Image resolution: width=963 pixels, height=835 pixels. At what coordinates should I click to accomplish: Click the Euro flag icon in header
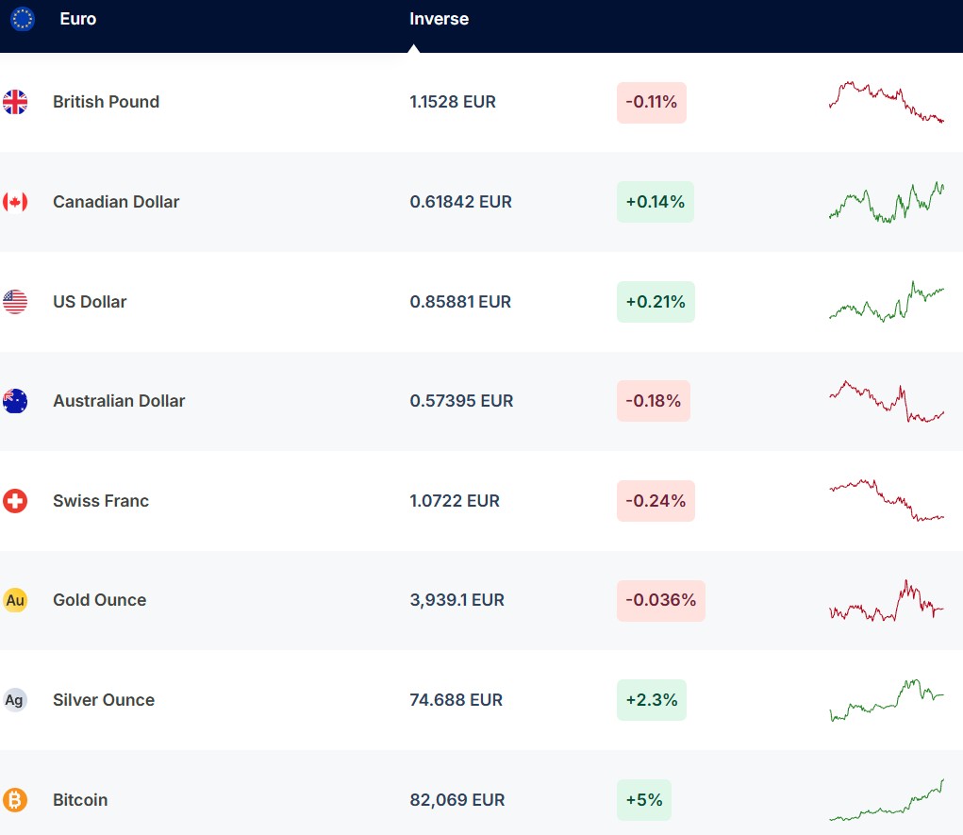[22, 19]
